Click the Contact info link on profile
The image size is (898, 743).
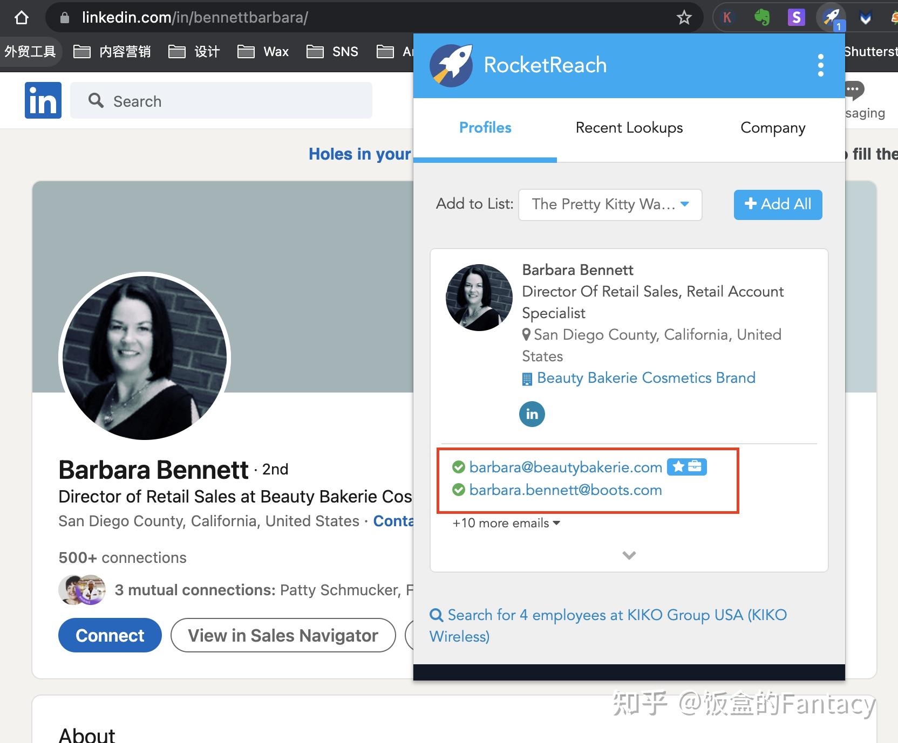393,521
